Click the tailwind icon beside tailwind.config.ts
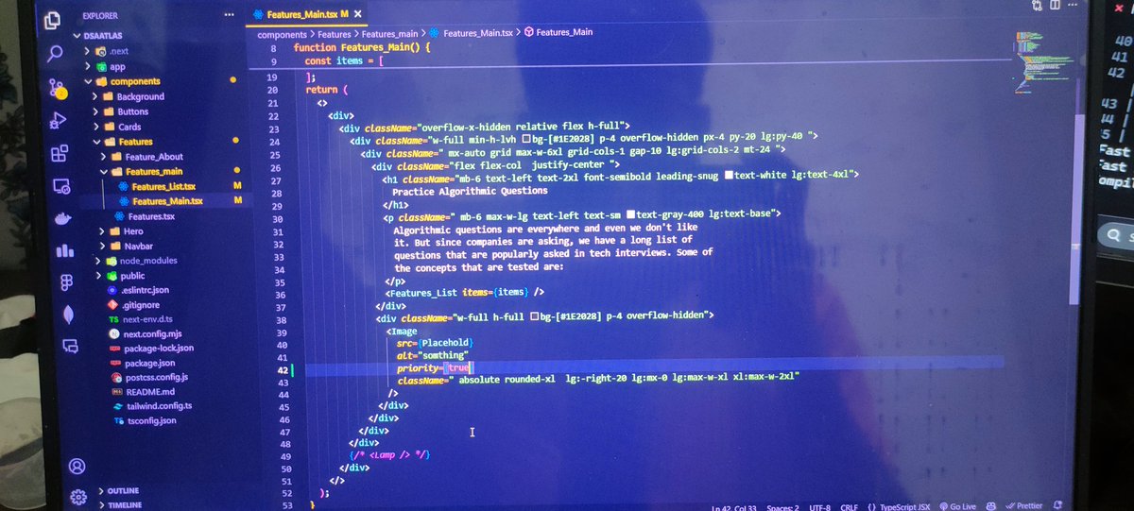Image resolution: width=1134 pixels, height=511 pixels. click(x=118, y=405)
